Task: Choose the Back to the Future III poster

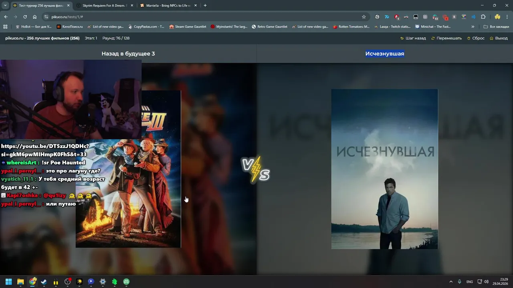Action: point(128,169)
